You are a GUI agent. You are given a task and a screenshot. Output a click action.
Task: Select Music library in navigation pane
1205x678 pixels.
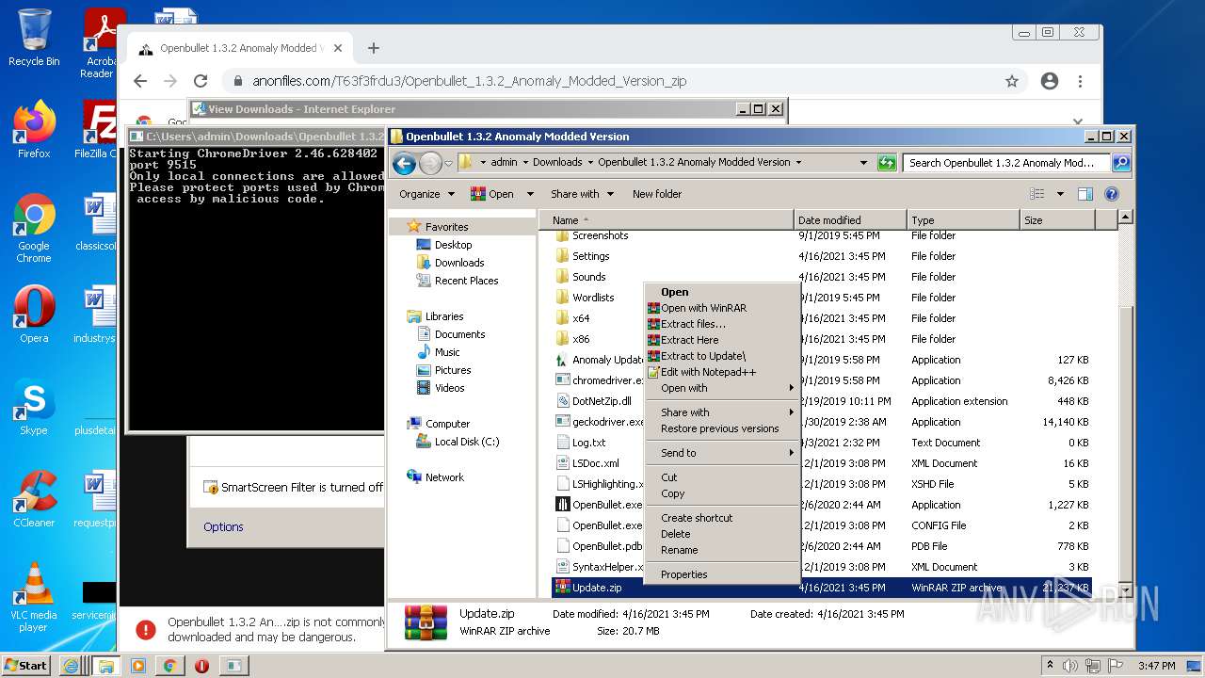(447, 352)
